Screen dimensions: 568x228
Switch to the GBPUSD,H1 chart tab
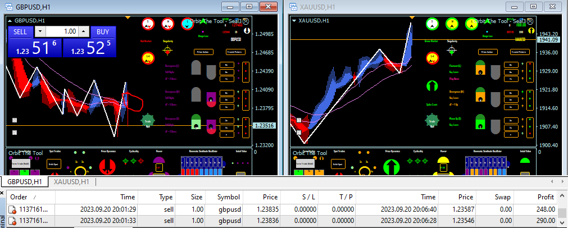click(x=24, y=181)
